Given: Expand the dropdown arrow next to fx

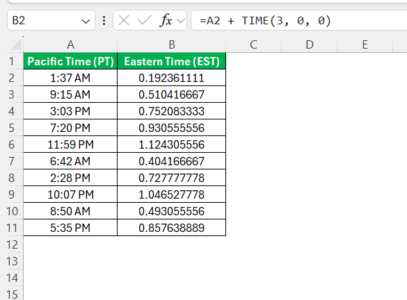Looking at the screenshot, I should click(180, 21).
